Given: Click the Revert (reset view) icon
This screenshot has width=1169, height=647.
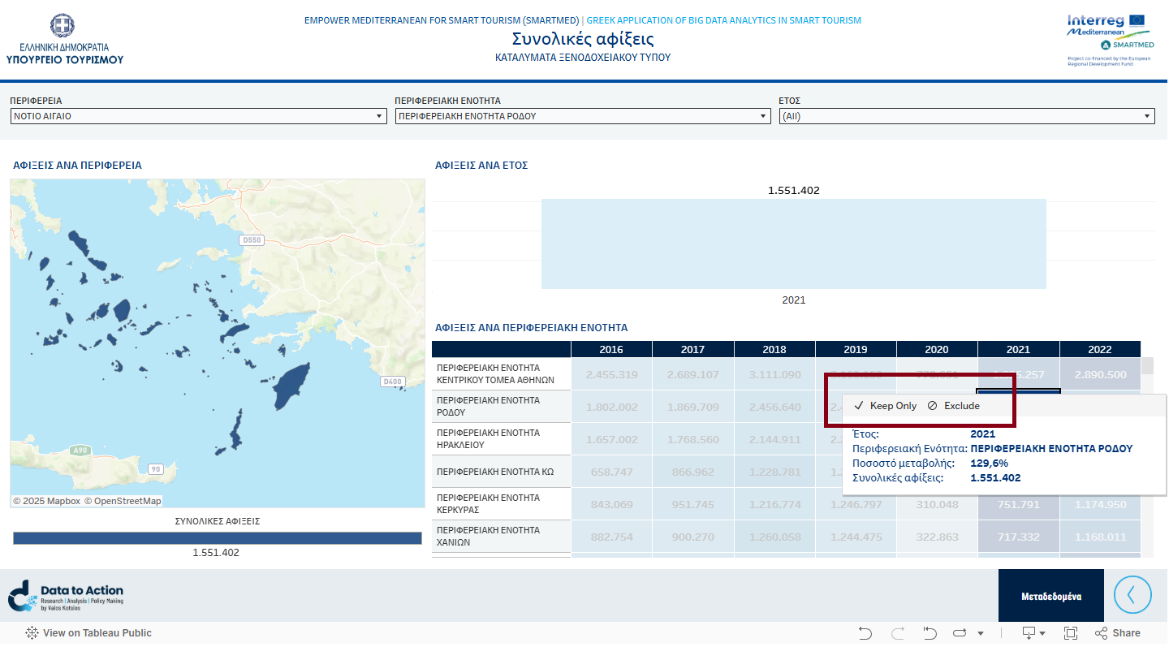Looking at the screenshot, I should tap(930, 633).
